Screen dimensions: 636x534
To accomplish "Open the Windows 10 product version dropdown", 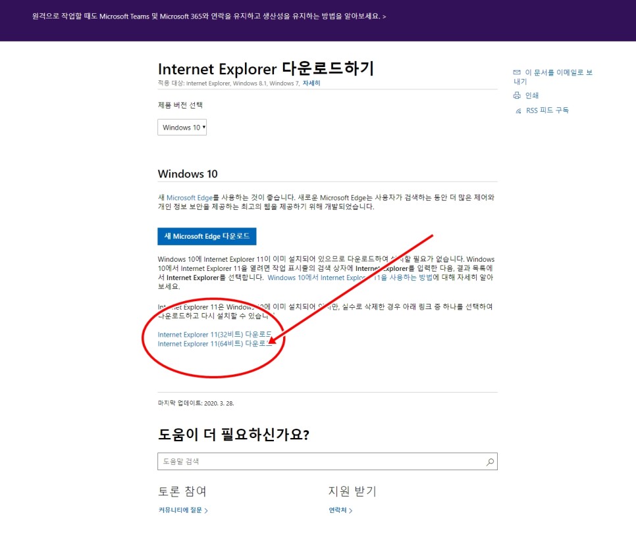I will tap(182, 127).
